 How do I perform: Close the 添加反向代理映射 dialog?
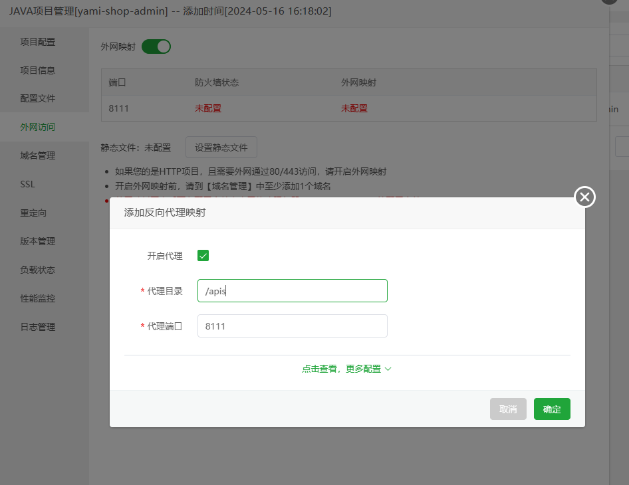point(584,197)
